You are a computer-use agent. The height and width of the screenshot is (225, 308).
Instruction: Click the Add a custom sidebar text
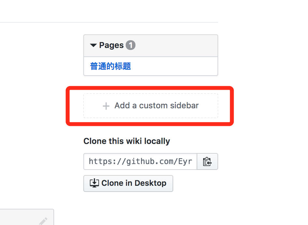click(157, 105)
